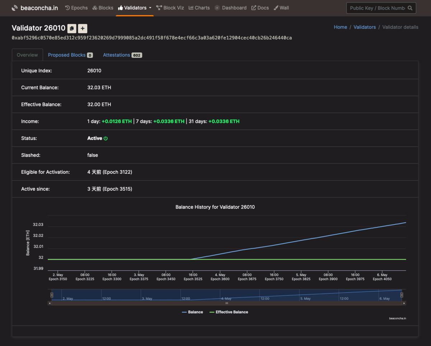
Task: Expand the Validators dropdown menu
Action: click(x=135, y=8)
